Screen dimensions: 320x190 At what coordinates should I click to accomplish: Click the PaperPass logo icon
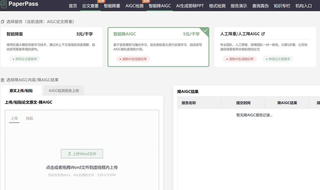[x=3, y=4]
